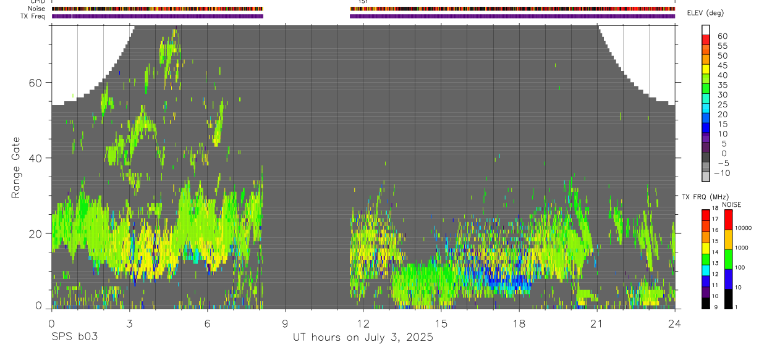This screenshot has width=759, height=350.
Task: Click the '17' label on TX FRQ scale
Action: (x=715, y=219)
